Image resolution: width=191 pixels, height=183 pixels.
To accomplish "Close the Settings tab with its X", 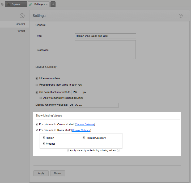I will click(47, 5).
